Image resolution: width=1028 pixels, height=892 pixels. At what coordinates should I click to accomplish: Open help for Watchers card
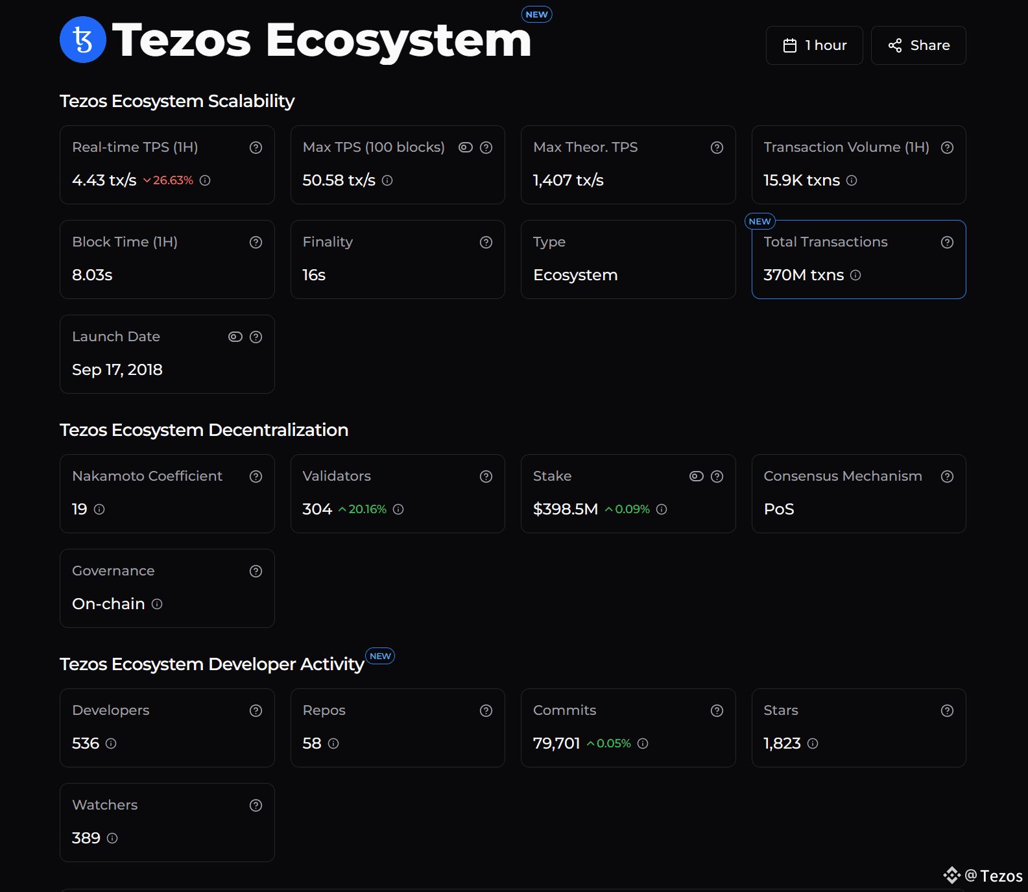click(x=256, y=806)
